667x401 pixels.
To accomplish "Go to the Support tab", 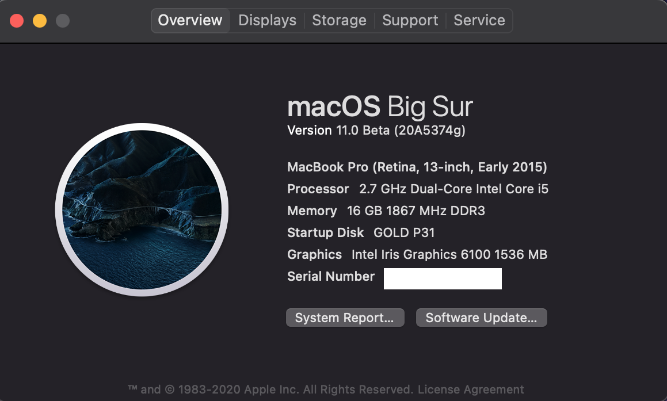I will click(x=410, y=20).
